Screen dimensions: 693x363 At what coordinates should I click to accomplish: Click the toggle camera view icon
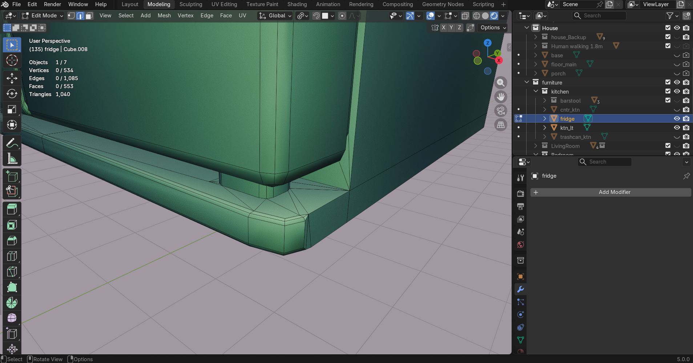[501, 111]
